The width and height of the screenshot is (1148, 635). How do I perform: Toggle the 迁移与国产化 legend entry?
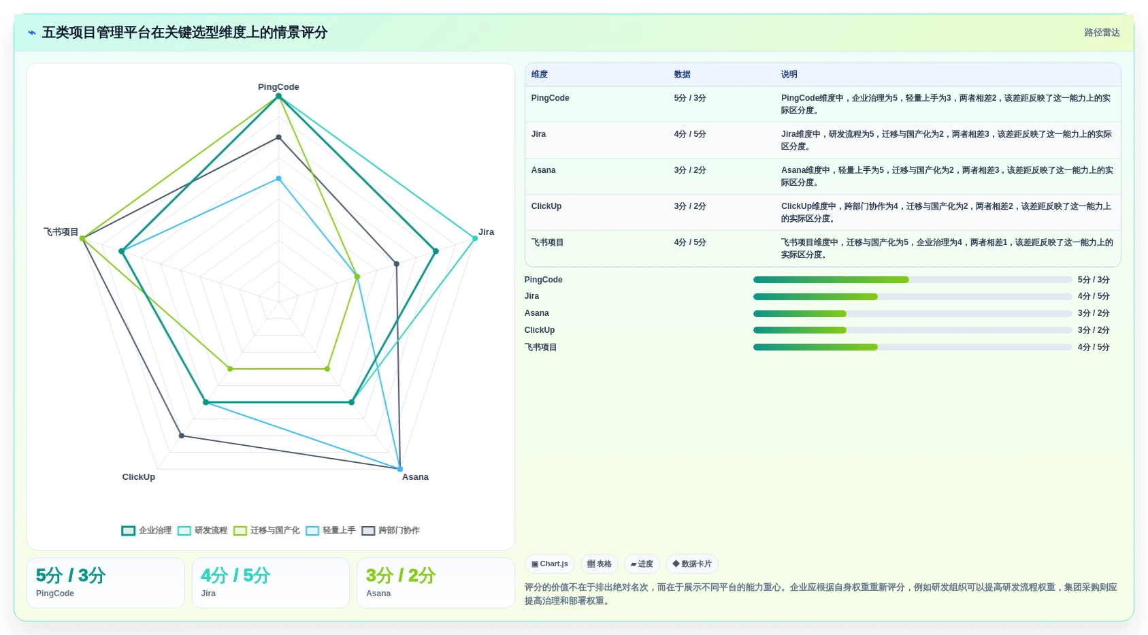267,530
